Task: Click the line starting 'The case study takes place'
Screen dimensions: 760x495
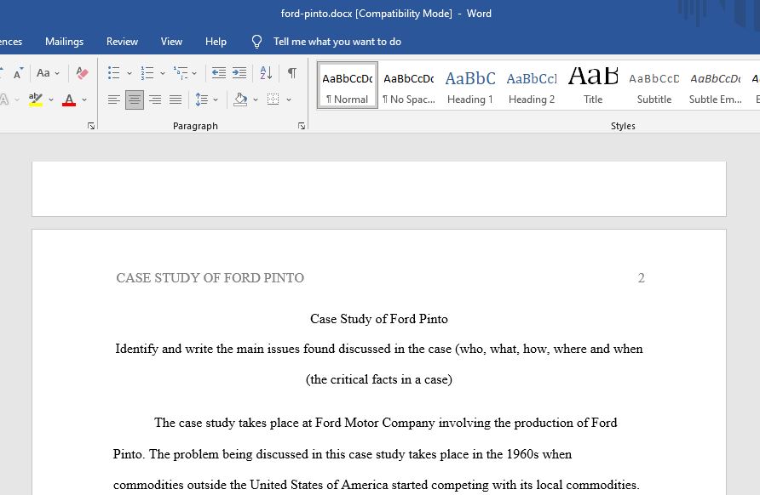Action: click(386, 423)
